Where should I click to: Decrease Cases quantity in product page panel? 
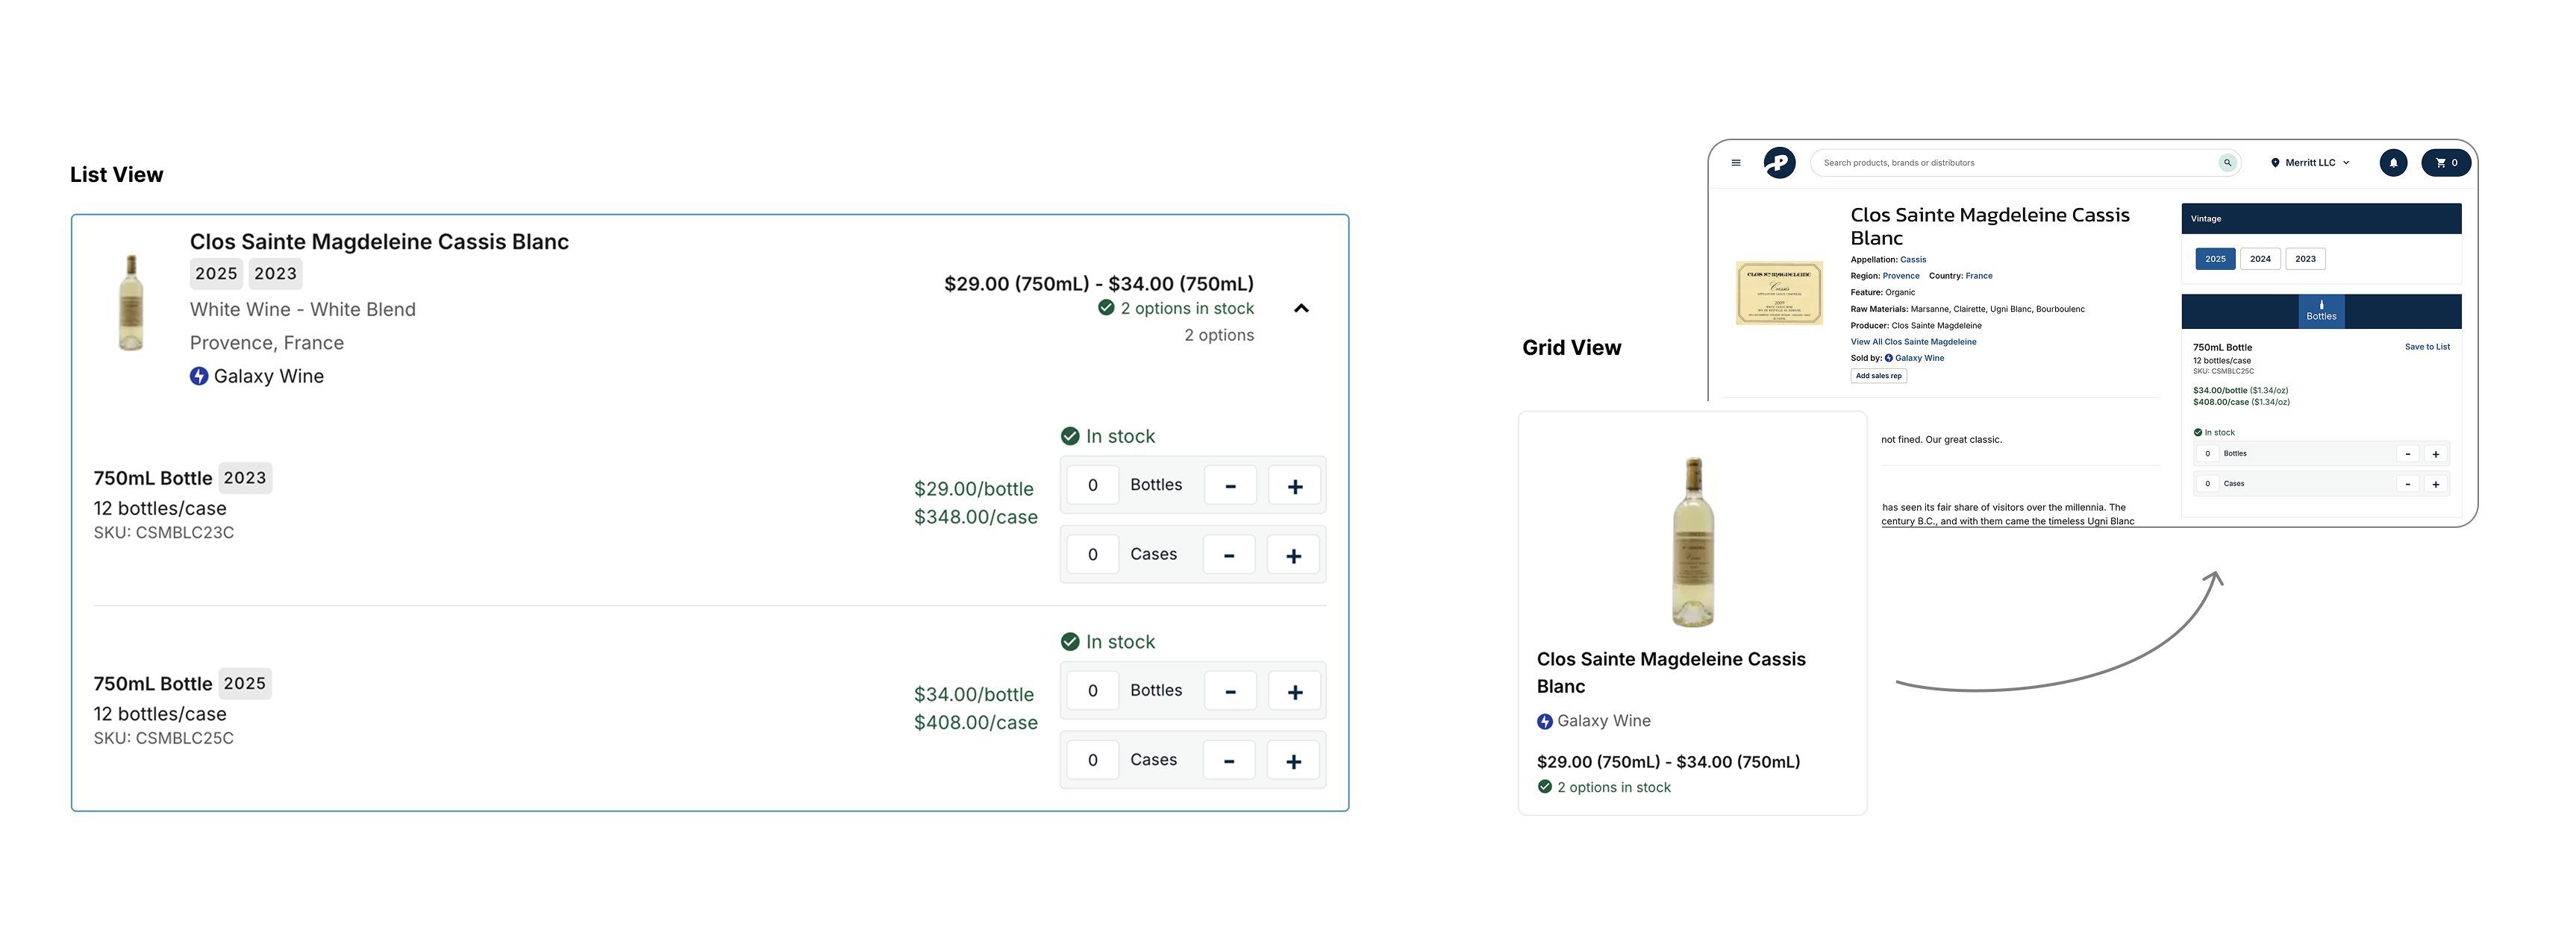coord(2407,485)
